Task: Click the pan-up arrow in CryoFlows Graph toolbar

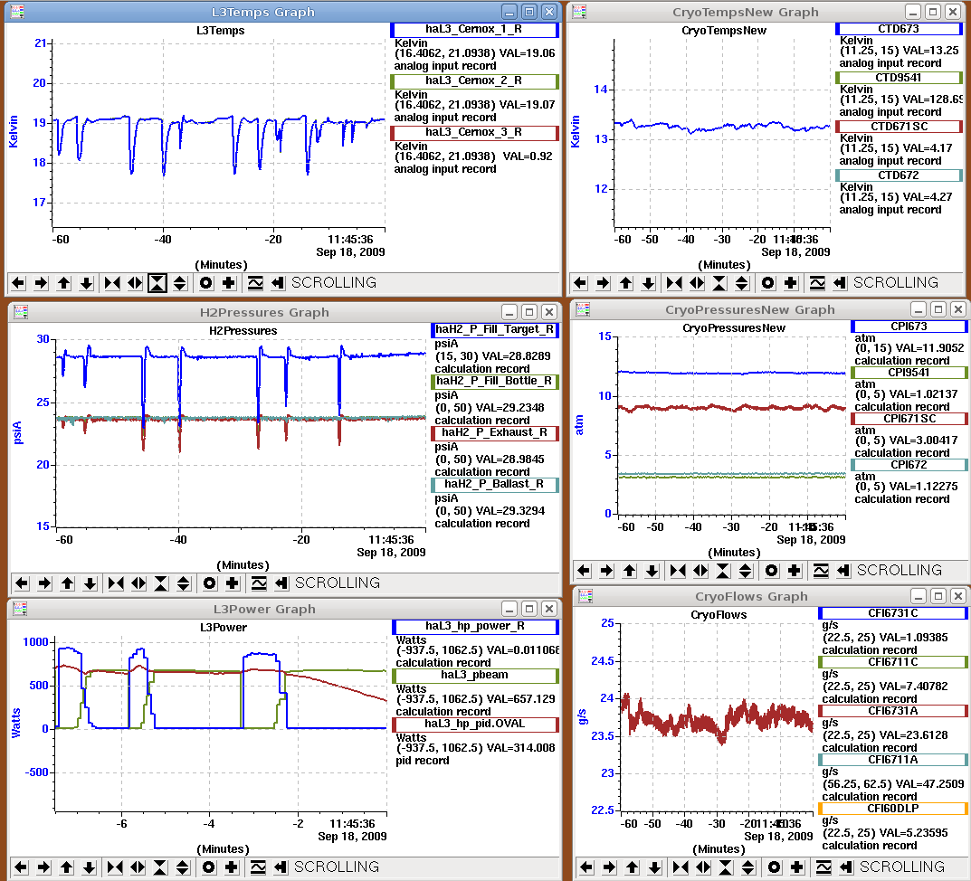Action: (x=633, y=867)
